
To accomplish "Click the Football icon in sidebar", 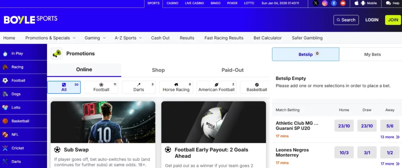I will click(5, 81).
